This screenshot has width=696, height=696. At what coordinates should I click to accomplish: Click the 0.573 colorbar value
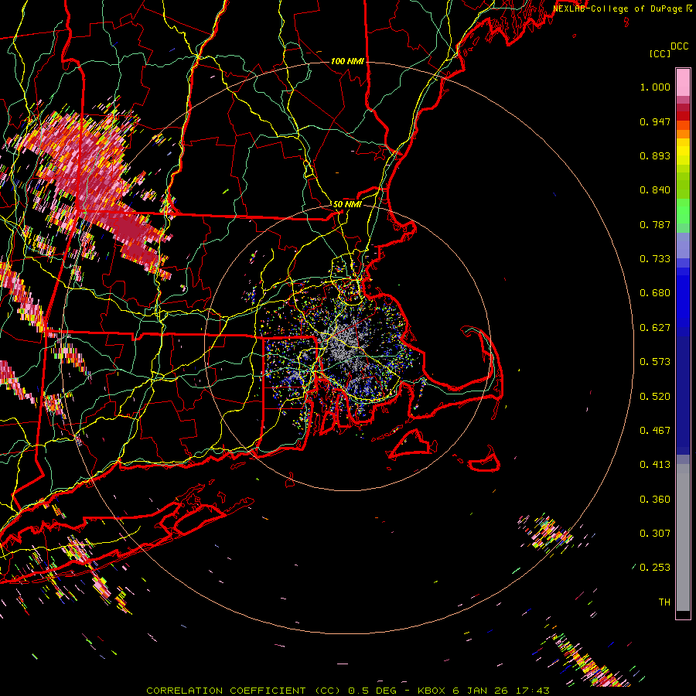click(655, 362)
